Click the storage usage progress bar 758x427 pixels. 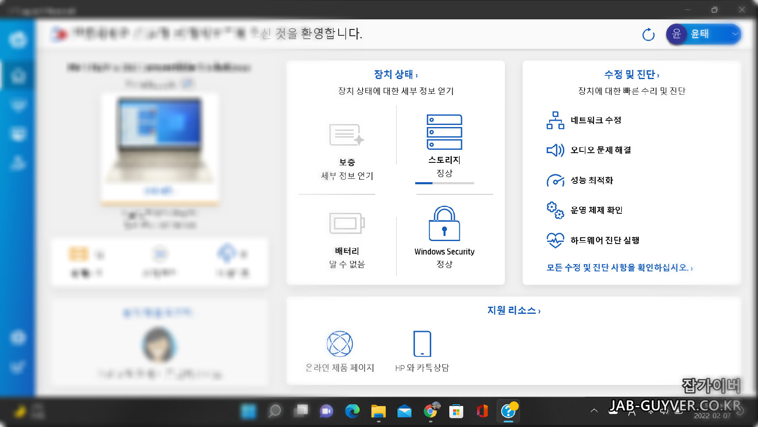(x=444, y=183)
